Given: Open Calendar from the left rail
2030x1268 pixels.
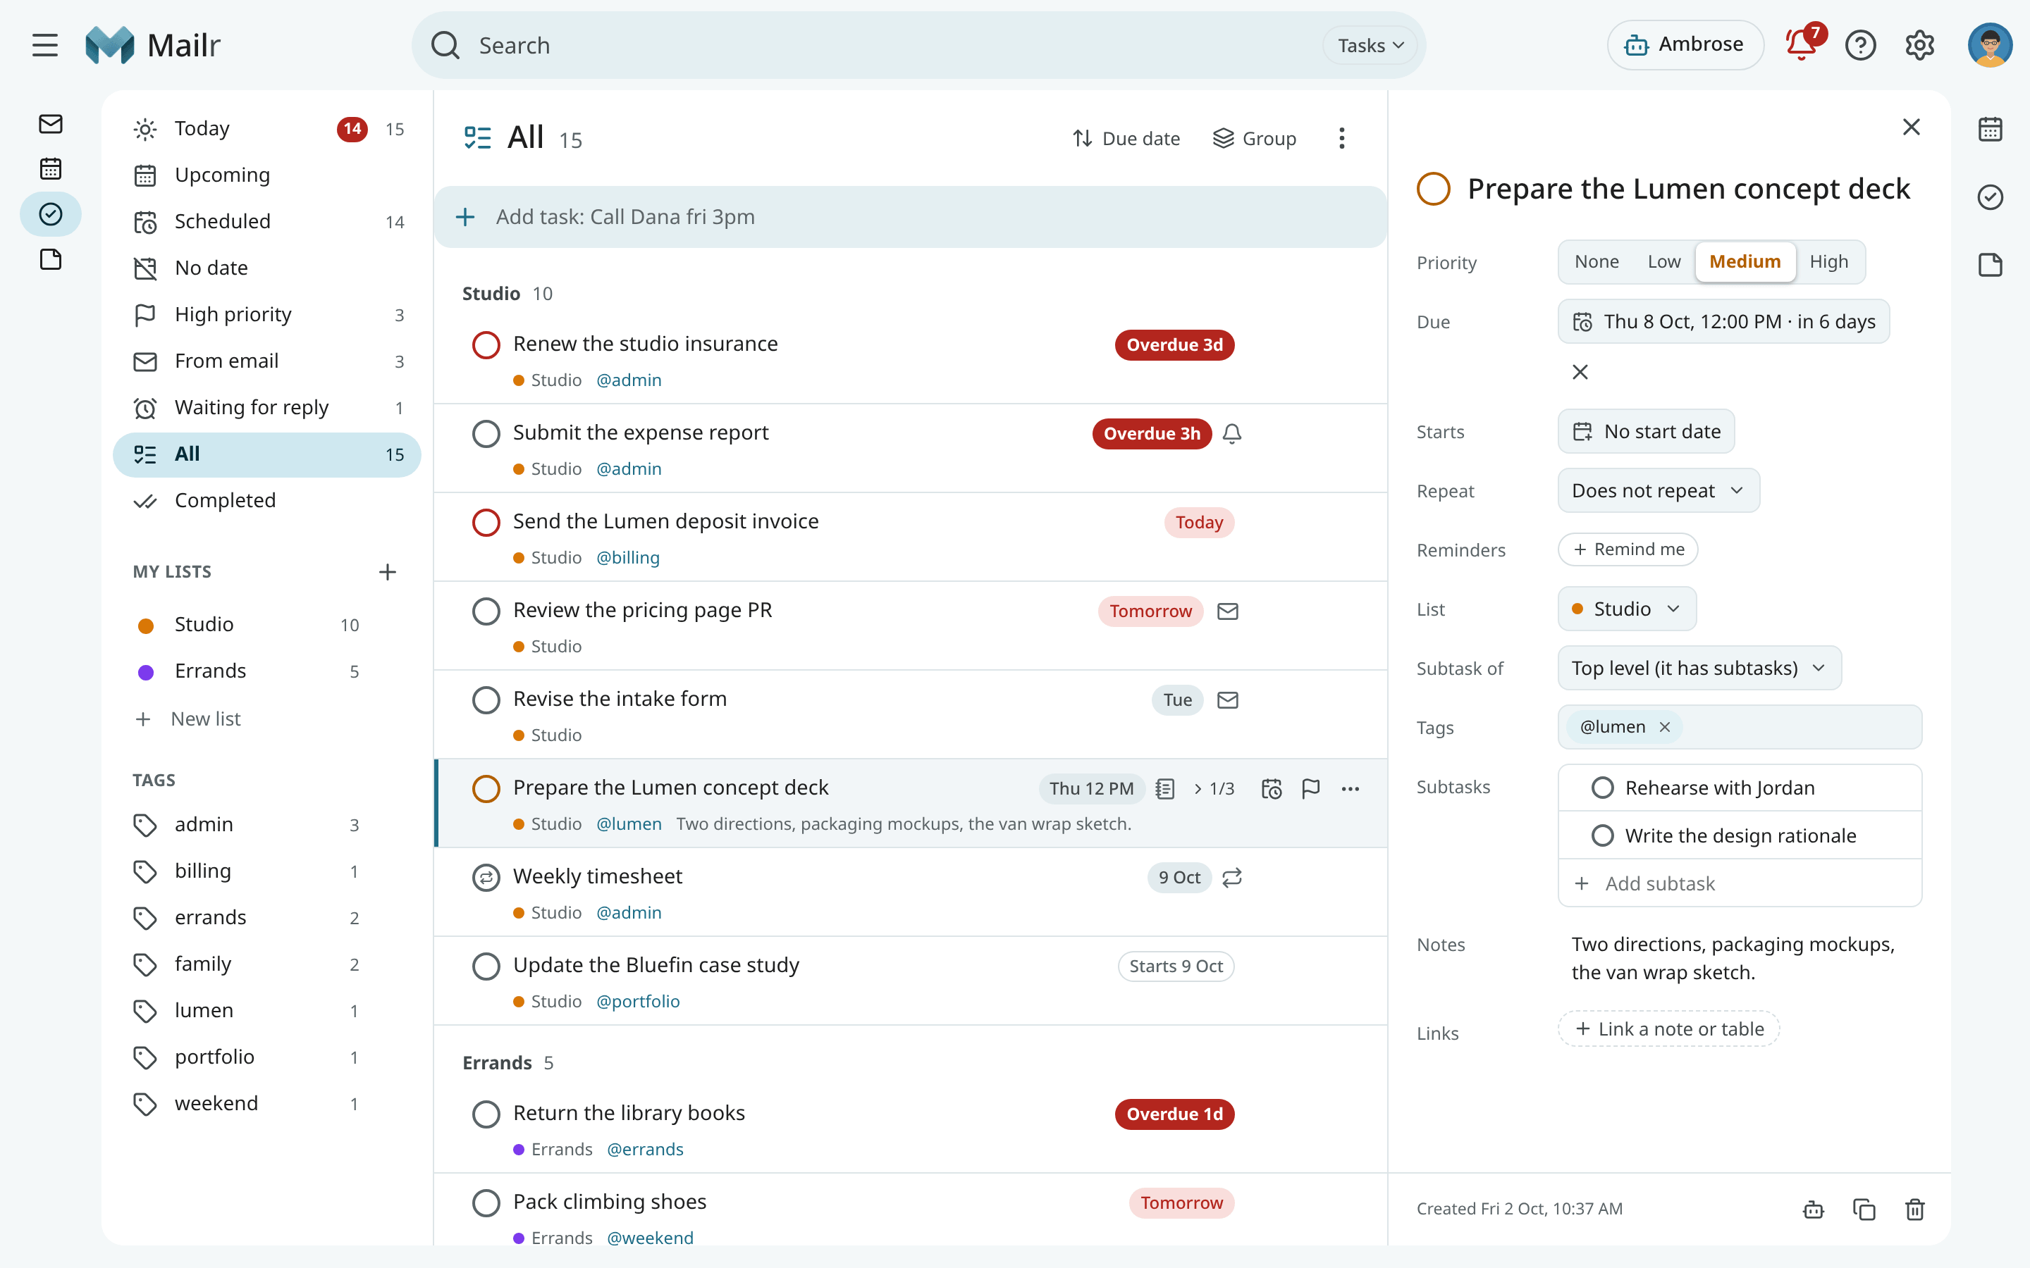Looking at the screenshot, I should click(x=50, y=168).
